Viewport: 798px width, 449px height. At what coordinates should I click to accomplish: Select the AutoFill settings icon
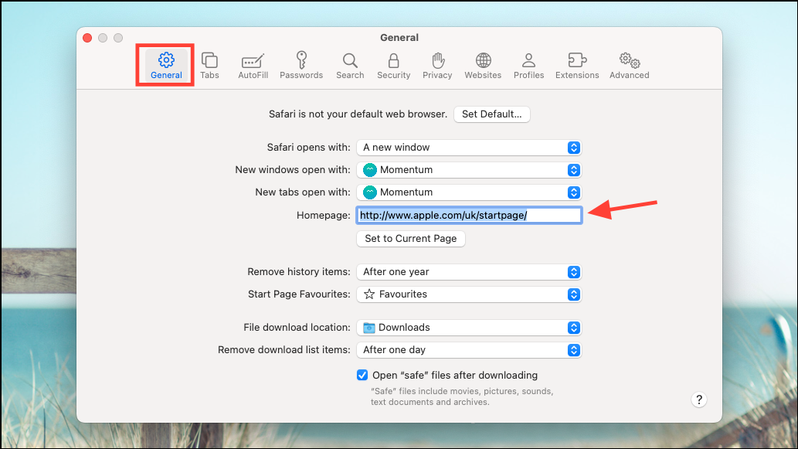[x=253, y=65]
